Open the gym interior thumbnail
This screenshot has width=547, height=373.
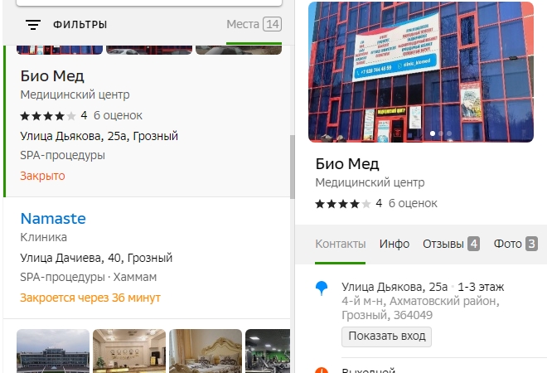point(268,351)
